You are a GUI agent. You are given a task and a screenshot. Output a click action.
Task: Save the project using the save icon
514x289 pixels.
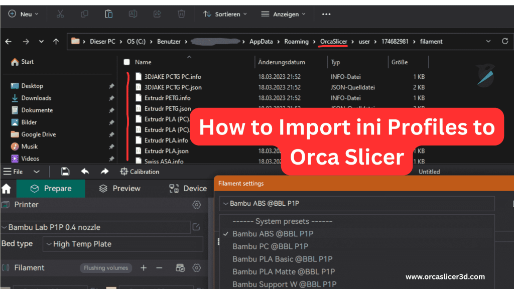coord(65,172)
